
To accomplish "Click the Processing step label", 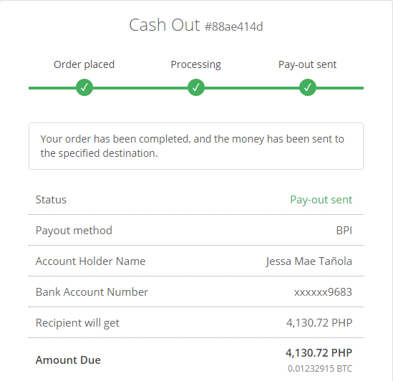I will (195, 64).
